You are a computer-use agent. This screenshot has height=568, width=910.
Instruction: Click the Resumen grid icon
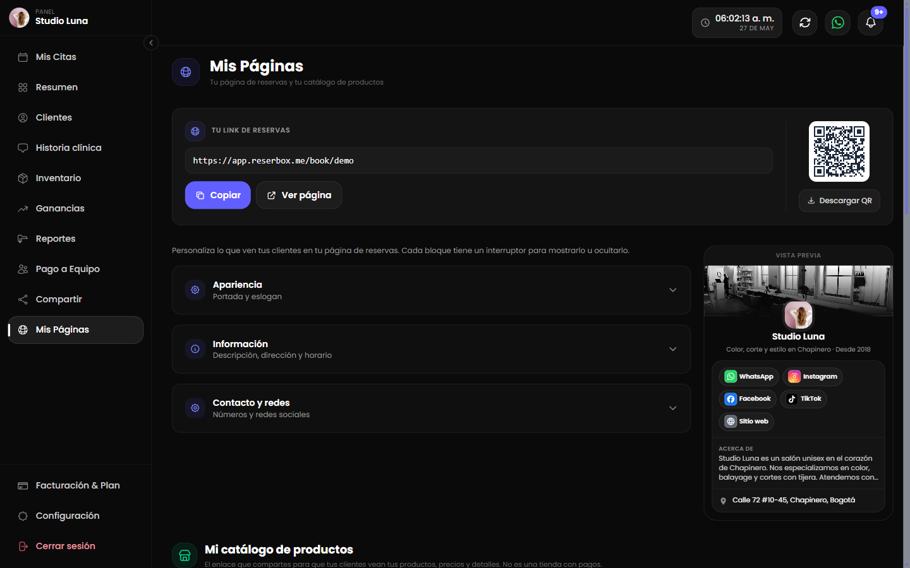coord(23,87)
